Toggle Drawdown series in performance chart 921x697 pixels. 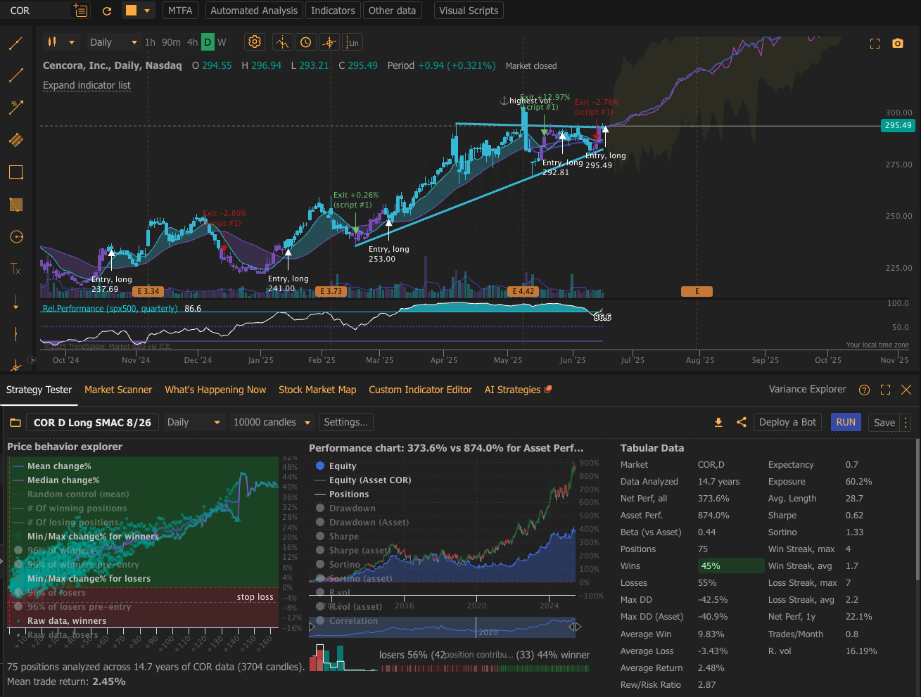(x=345, y=508)
